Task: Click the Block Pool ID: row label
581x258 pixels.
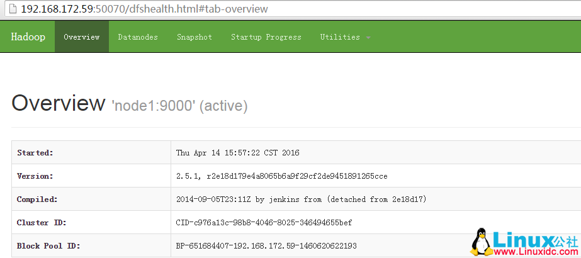Action: [48, 246]
